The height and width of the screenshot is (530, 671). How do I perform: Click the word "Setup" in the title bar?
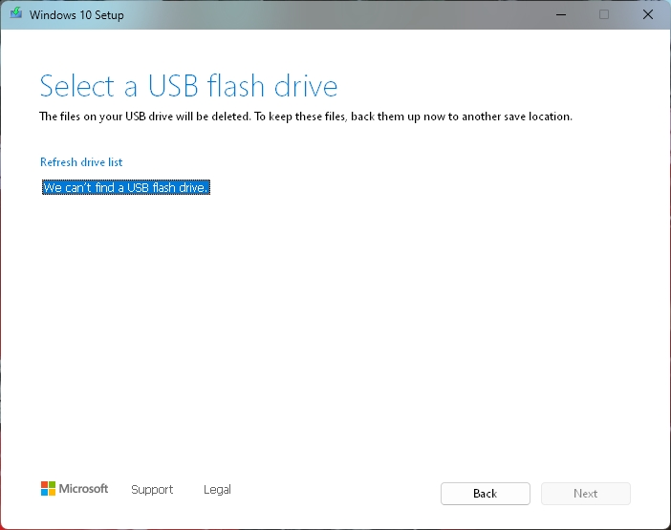coord(109,15)
